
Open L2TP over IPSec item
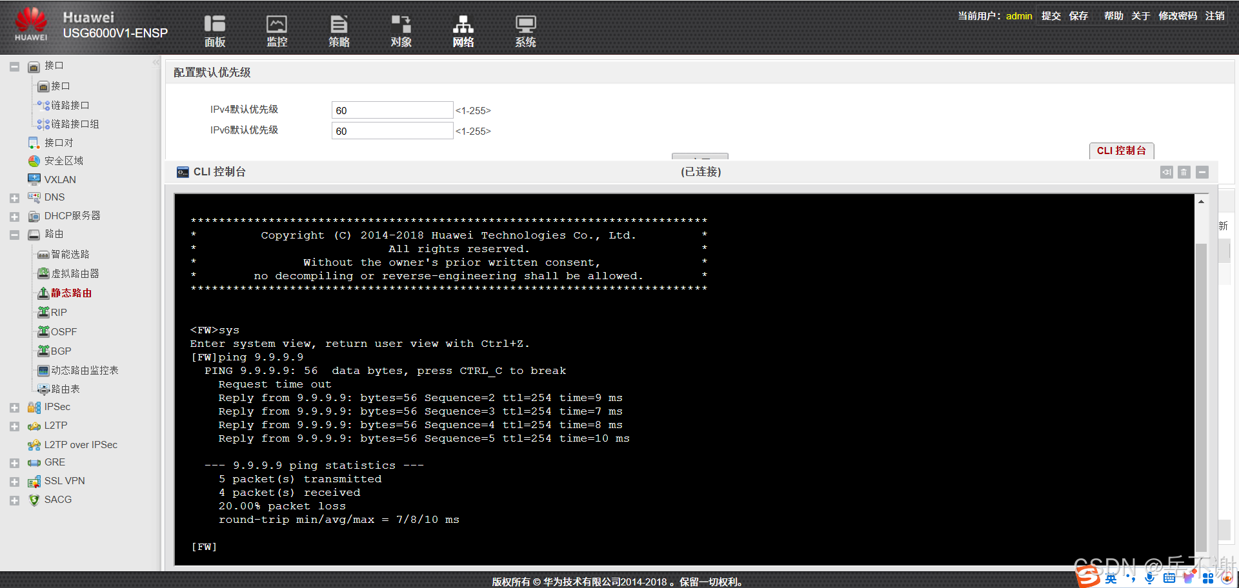[x=81, y=444]
